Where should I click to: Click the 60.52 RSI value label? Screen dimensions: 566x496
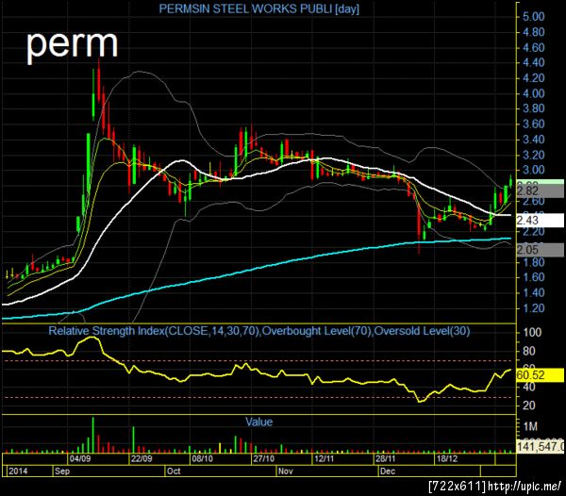540,375
